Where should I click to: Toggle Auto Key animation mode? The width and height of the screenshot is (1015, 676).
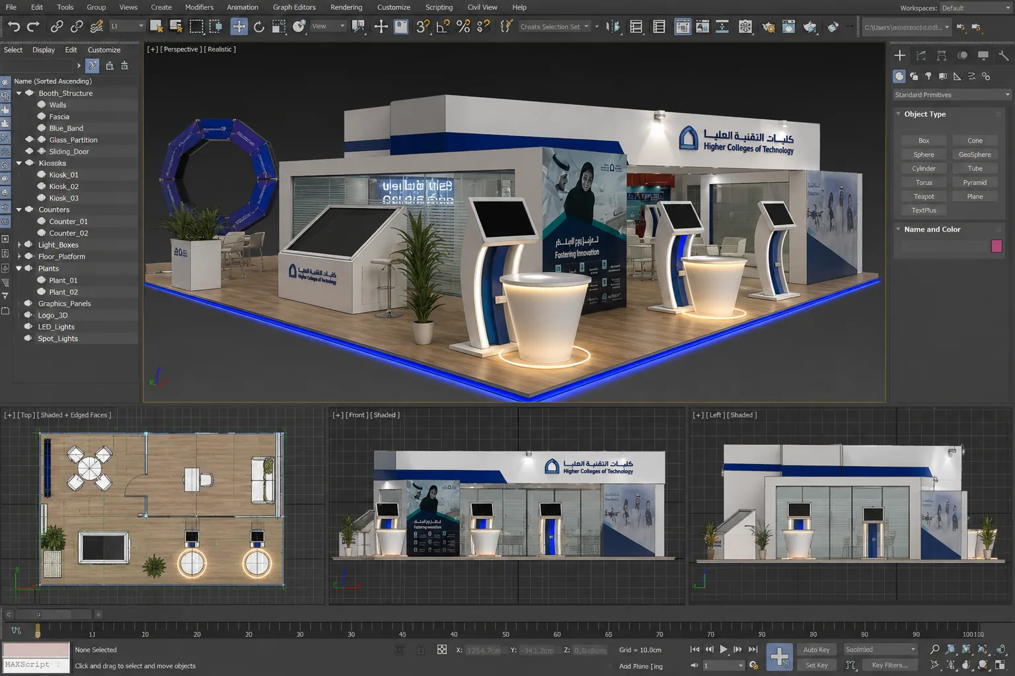click(817, 650)
